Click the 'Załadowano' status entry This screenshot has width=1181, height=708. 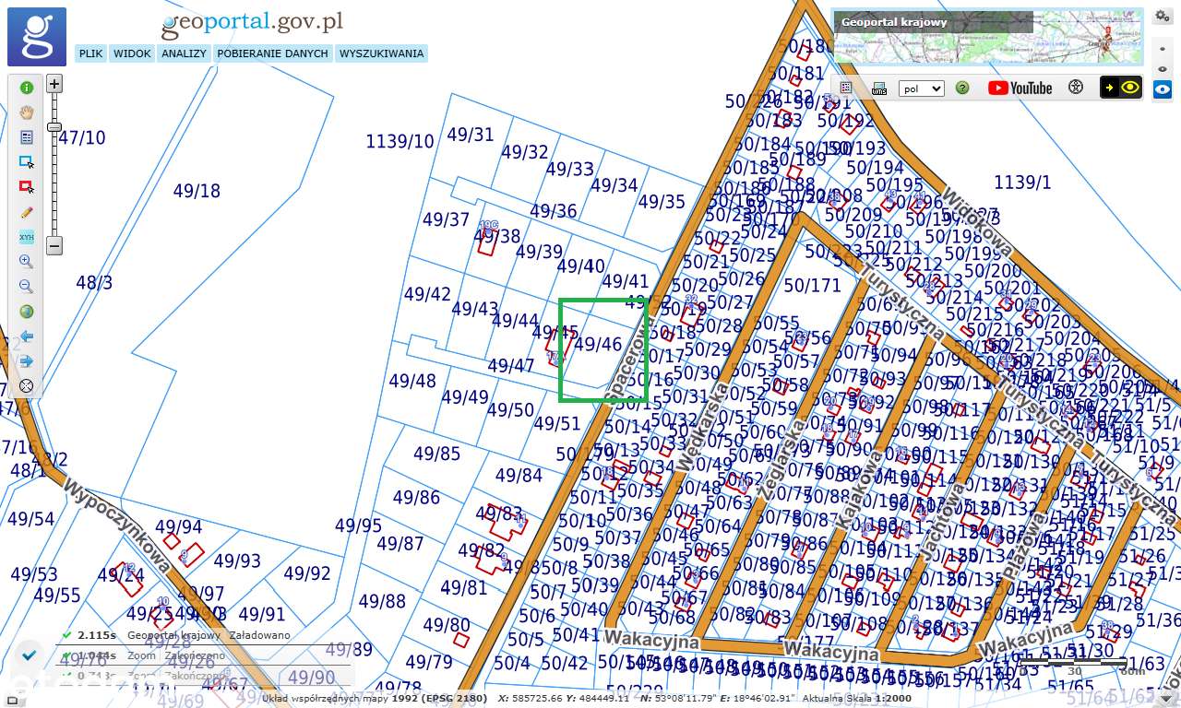259,635
